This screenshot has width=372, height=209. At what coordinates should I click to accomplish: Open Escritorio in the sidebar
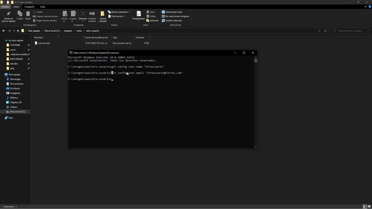click(15, 88)
